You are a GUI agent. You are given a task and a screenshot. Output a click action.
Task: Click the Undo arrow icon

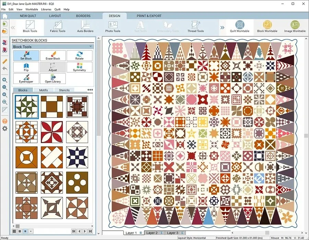(4, 69)
